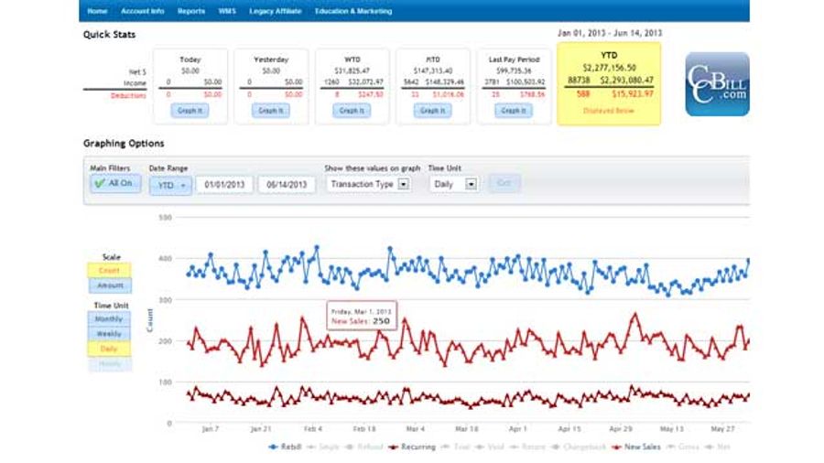Viewport: 824px width, 463px height.
Task: Toggle the Gross series in legend
Action: pyautogui.click(x=682, y=447)
